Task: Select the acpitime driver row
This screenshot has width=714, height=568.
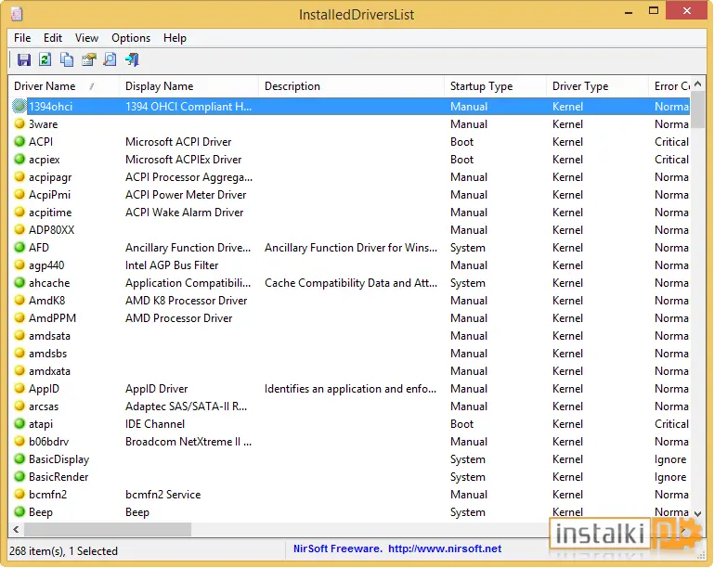Action: (x=349, y=213)
